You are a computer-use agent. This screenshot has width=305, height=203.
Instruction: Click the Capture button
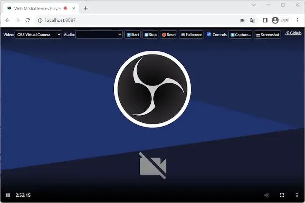pyautogui.click(x=241, y=34)
